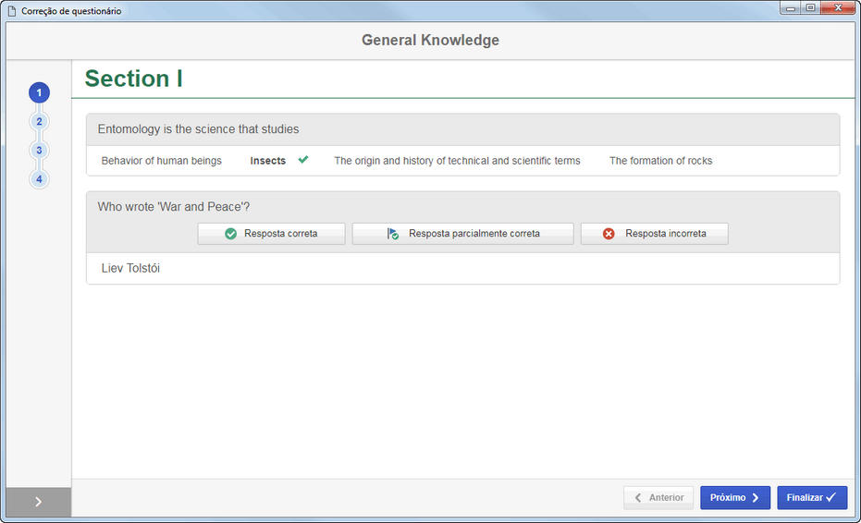Go to section step 1

click(39, 92)
